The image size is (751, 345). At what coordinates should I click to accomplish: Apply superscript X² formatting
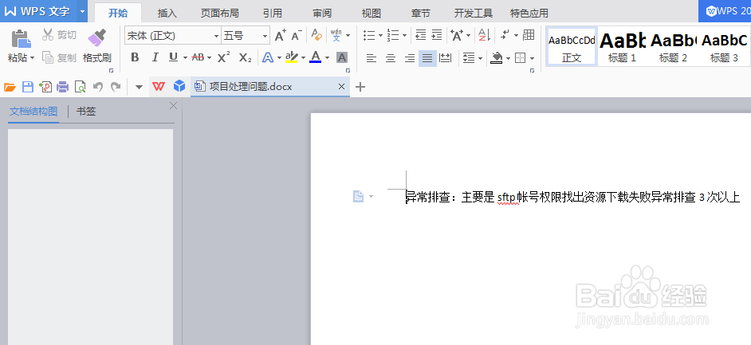pos(224,58)
